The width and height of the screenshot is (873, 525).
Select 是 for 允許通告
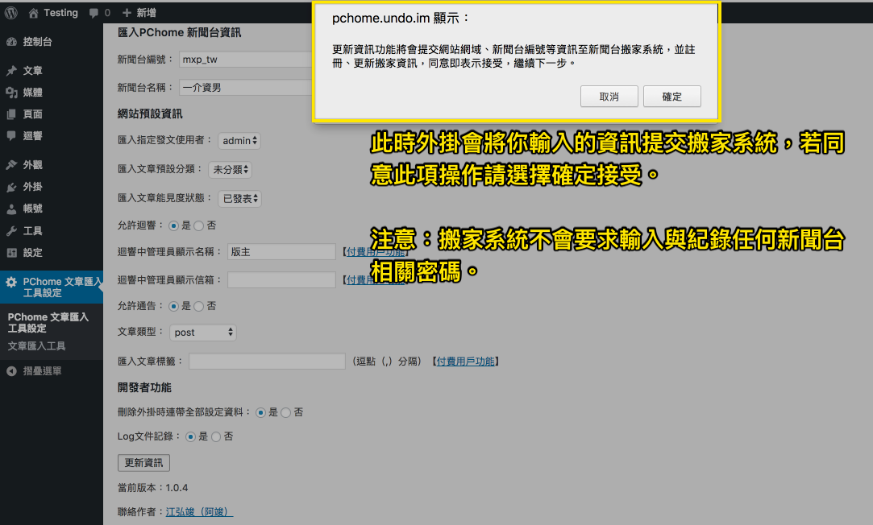tap(173, 307)
